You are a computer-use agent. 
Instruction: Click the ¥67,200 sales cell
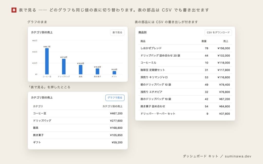point(224,99)
